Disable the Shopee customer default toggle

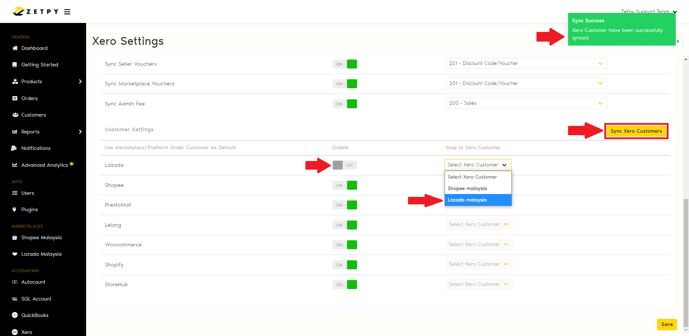tap(345, 185)
